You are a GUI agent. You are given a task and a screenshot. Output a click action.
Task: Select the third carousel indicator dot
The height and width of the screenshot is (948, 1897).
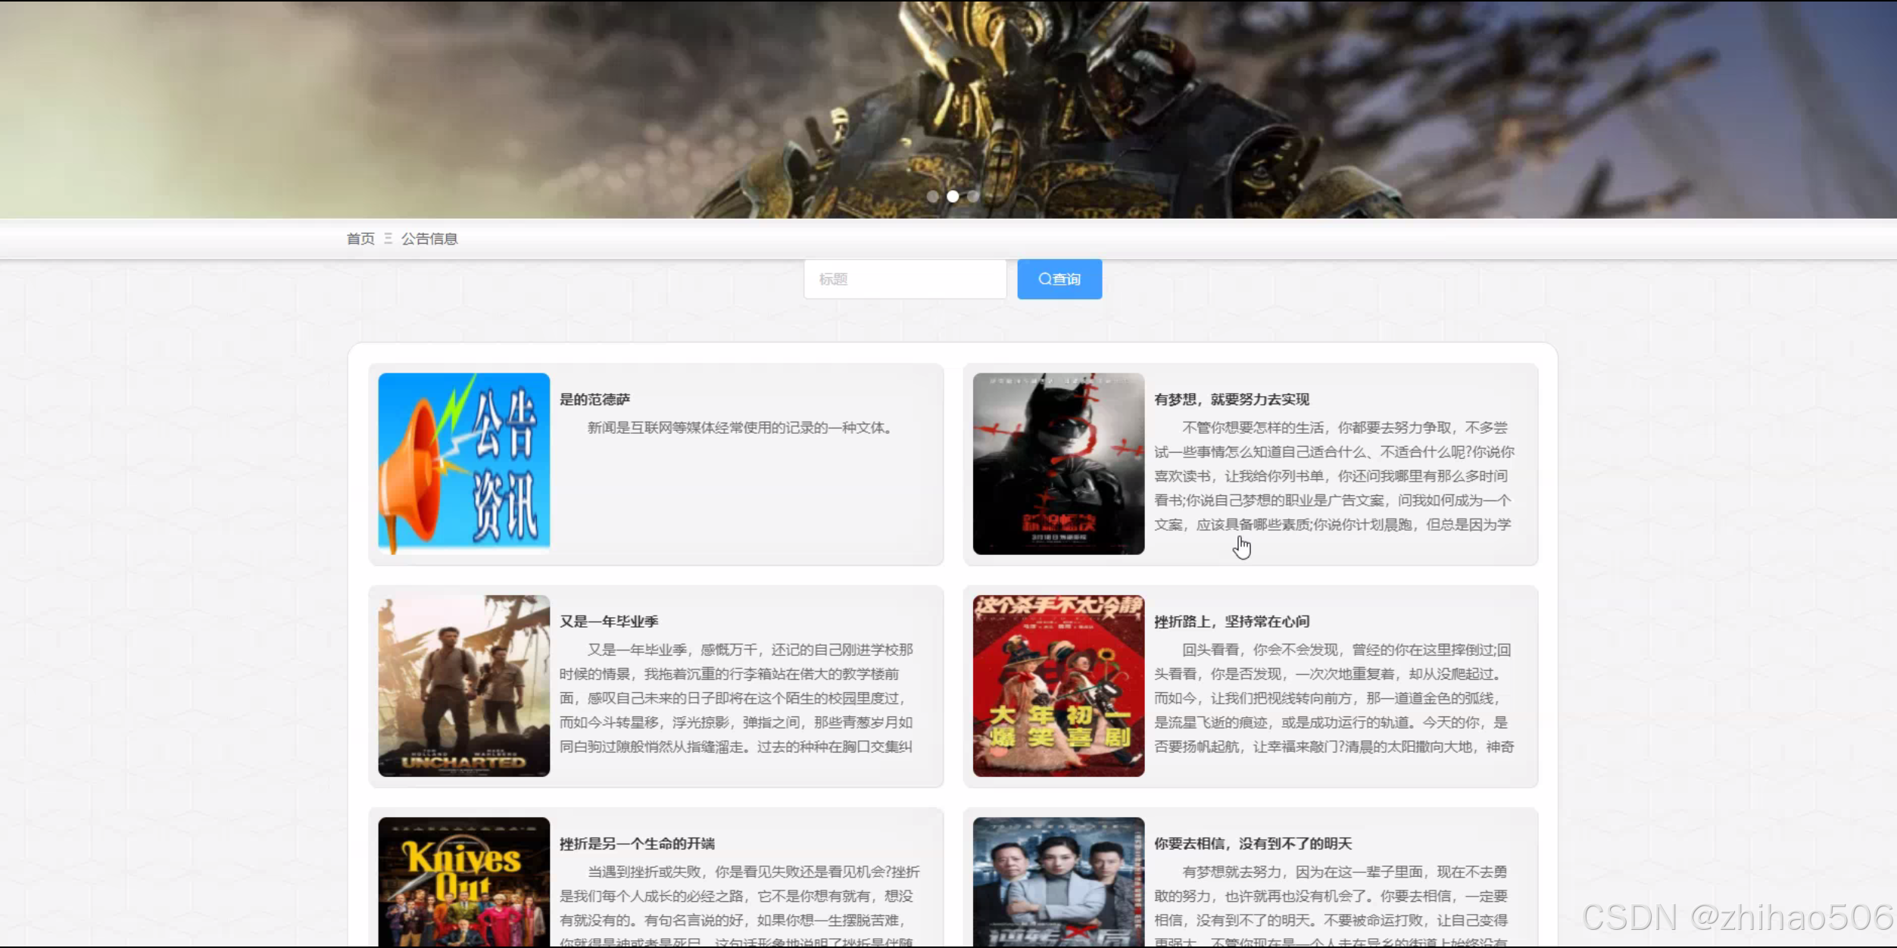click(972, 196)
